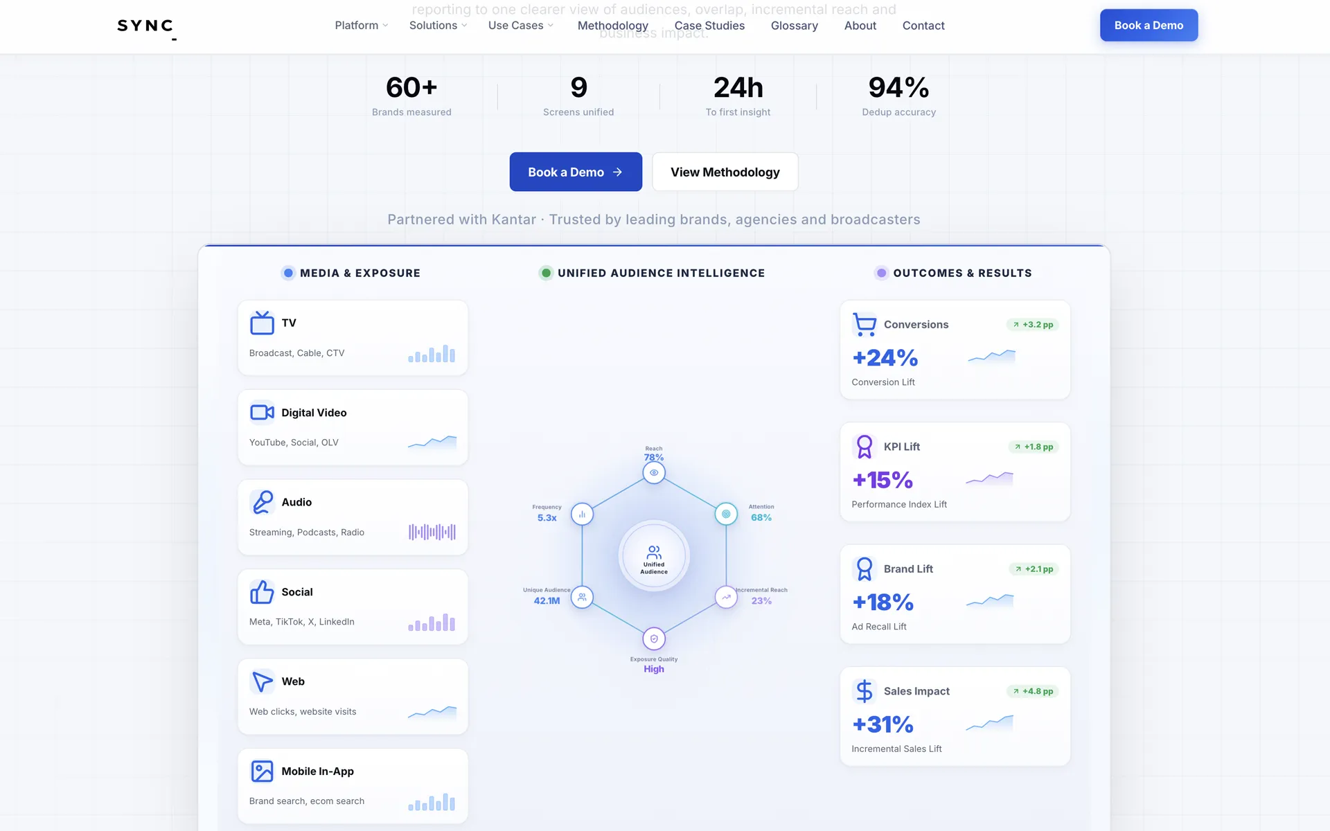1330x831 pixels.
Task: Click the Media & Exposure blue dot
Action: pyautogui.click(x=288, y=273)
